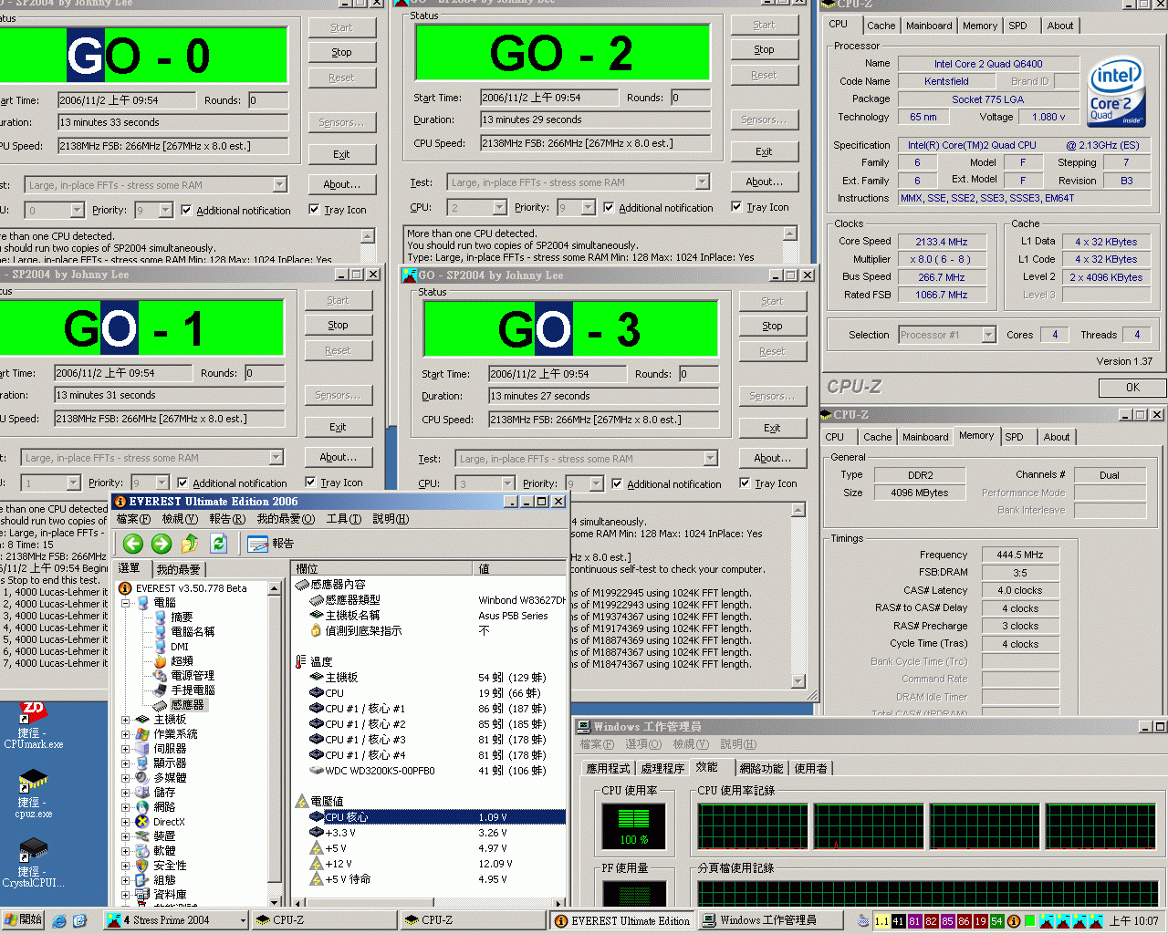1168x934 pixels.
Task: Click the green Forward arrow in EVEREST toolbar
Action: pyautogui.click(x=162, y=544)
